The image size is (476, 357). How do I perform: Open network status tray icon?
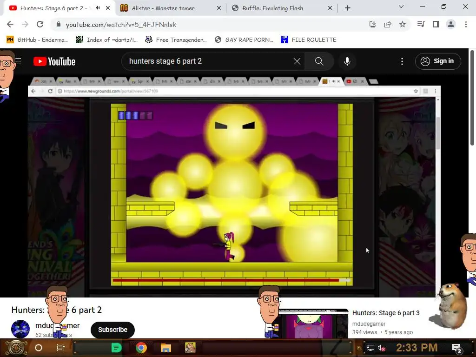[x=370, y=348]
